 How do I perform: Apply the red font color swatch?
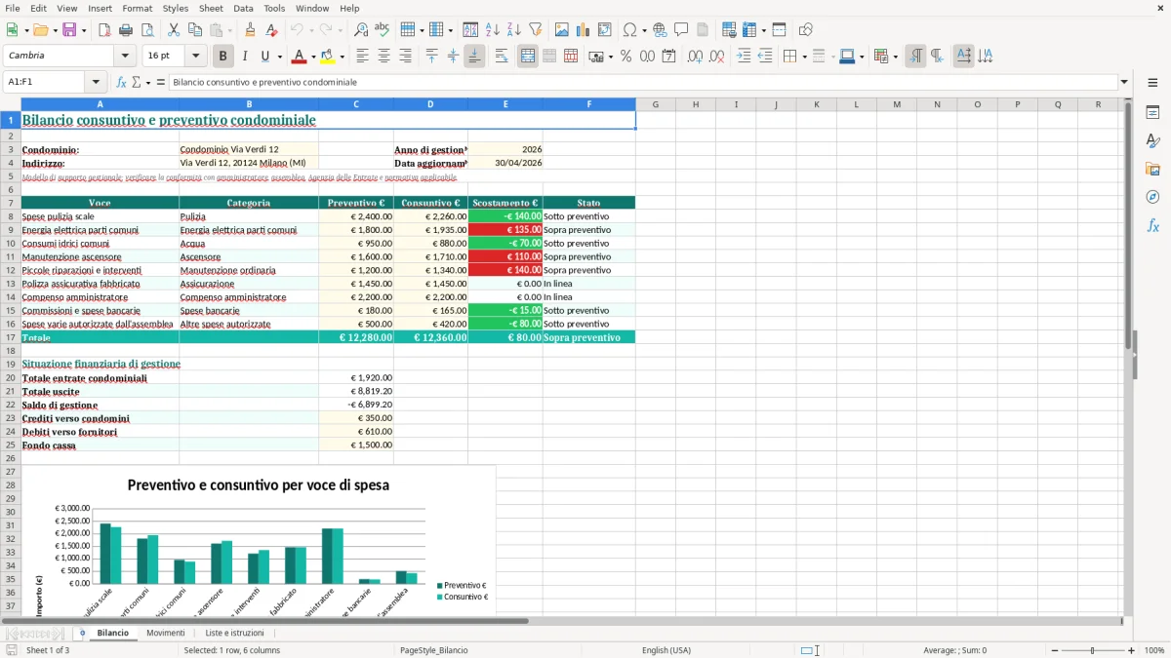[x=299, y=57]
